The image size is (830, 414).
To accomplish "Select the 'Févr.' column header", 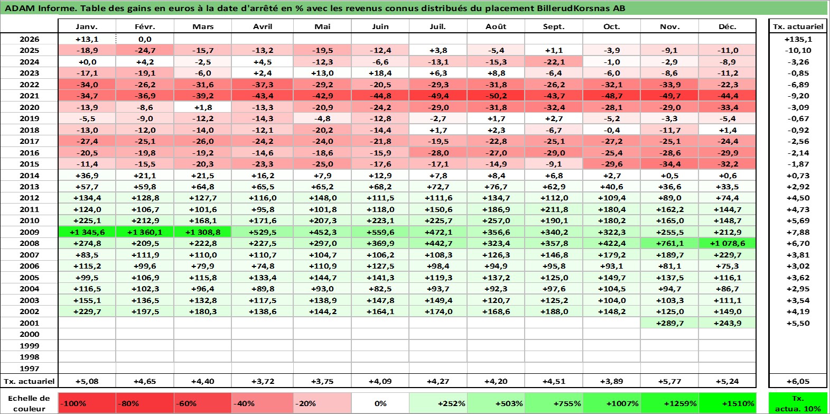I will point(145,26).
